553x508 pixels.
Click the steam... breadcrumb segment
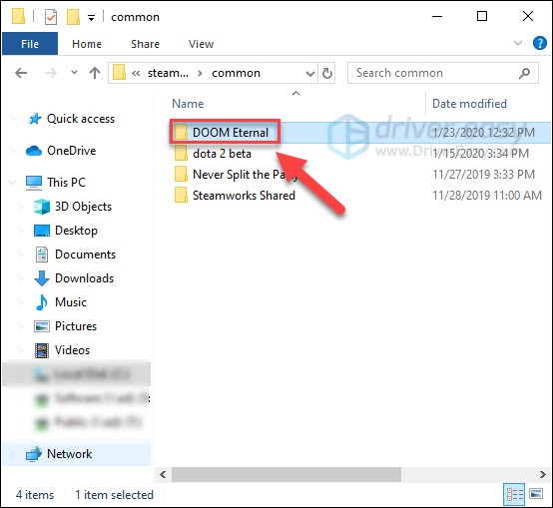(x=169, y=73)
